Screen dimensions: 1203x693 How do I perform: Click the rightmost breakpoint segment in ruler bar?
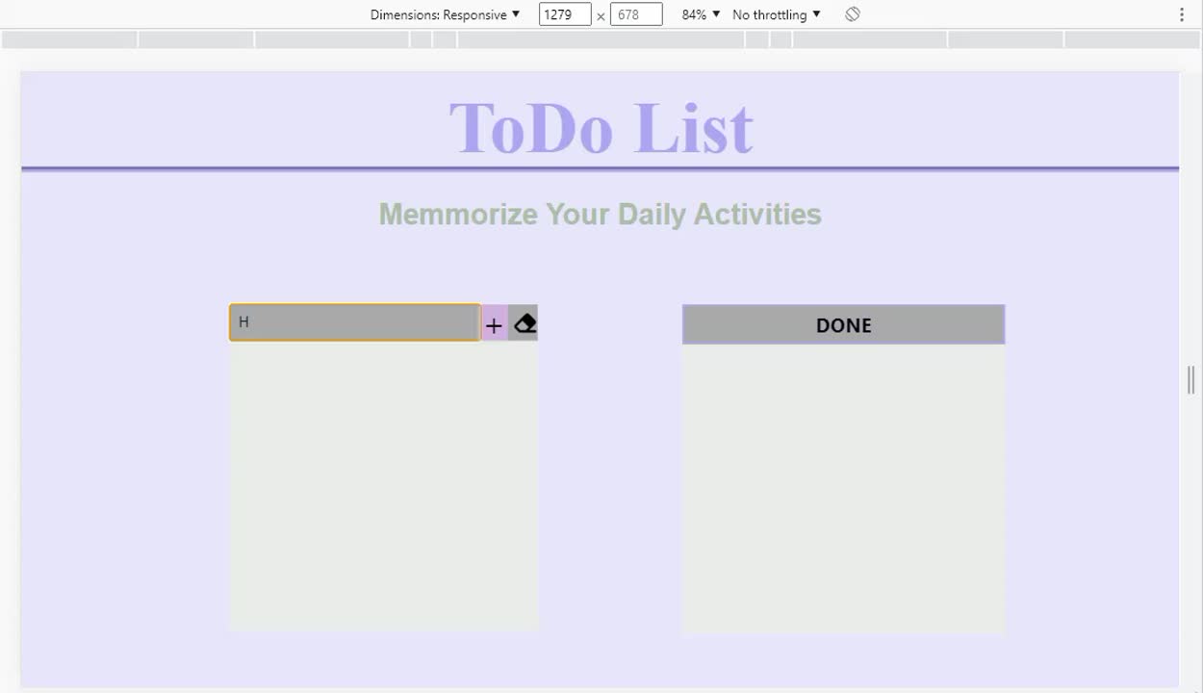click(x=1132, y=39)
